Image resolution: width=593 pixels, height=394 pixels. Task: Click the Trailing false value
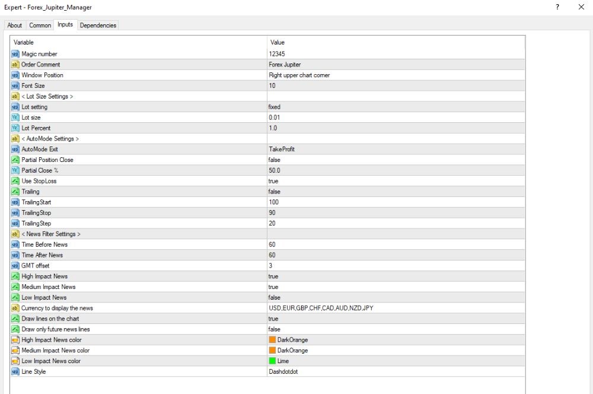pos(274,192)
